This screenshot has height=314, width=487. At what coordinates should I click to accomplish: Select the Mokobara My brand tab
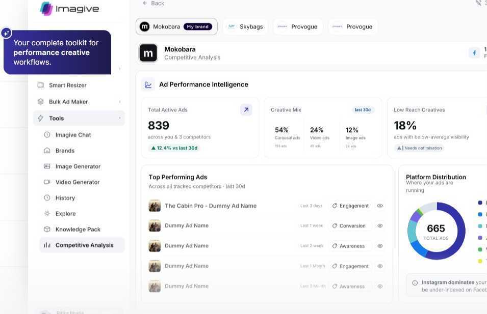coord(176,26)
